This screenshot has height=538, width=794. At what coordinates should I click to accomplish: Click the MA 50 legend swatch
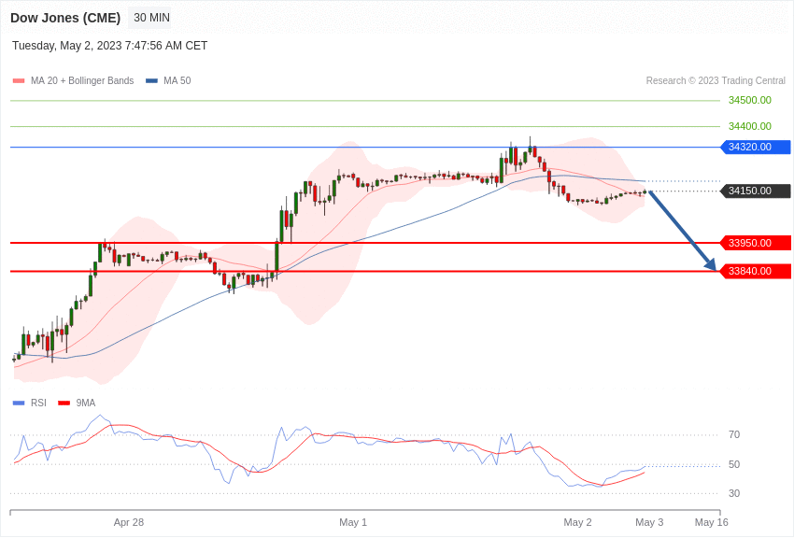[x=151, y=81]
